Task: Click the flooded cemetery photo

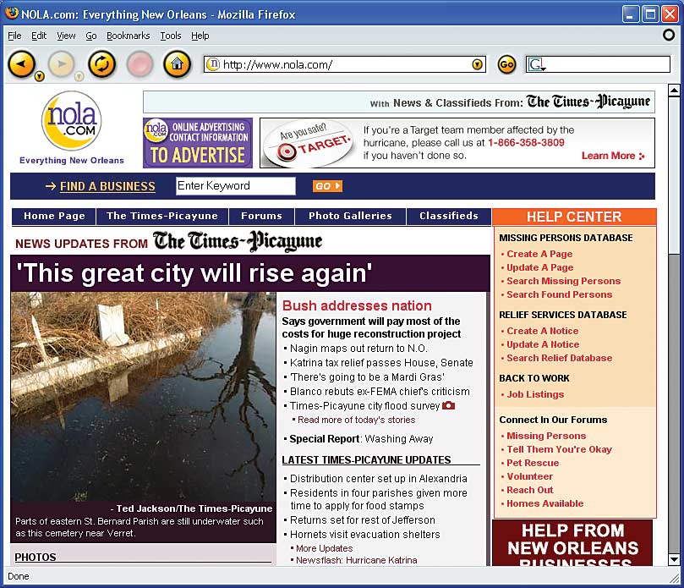Action: click(143, 396)
